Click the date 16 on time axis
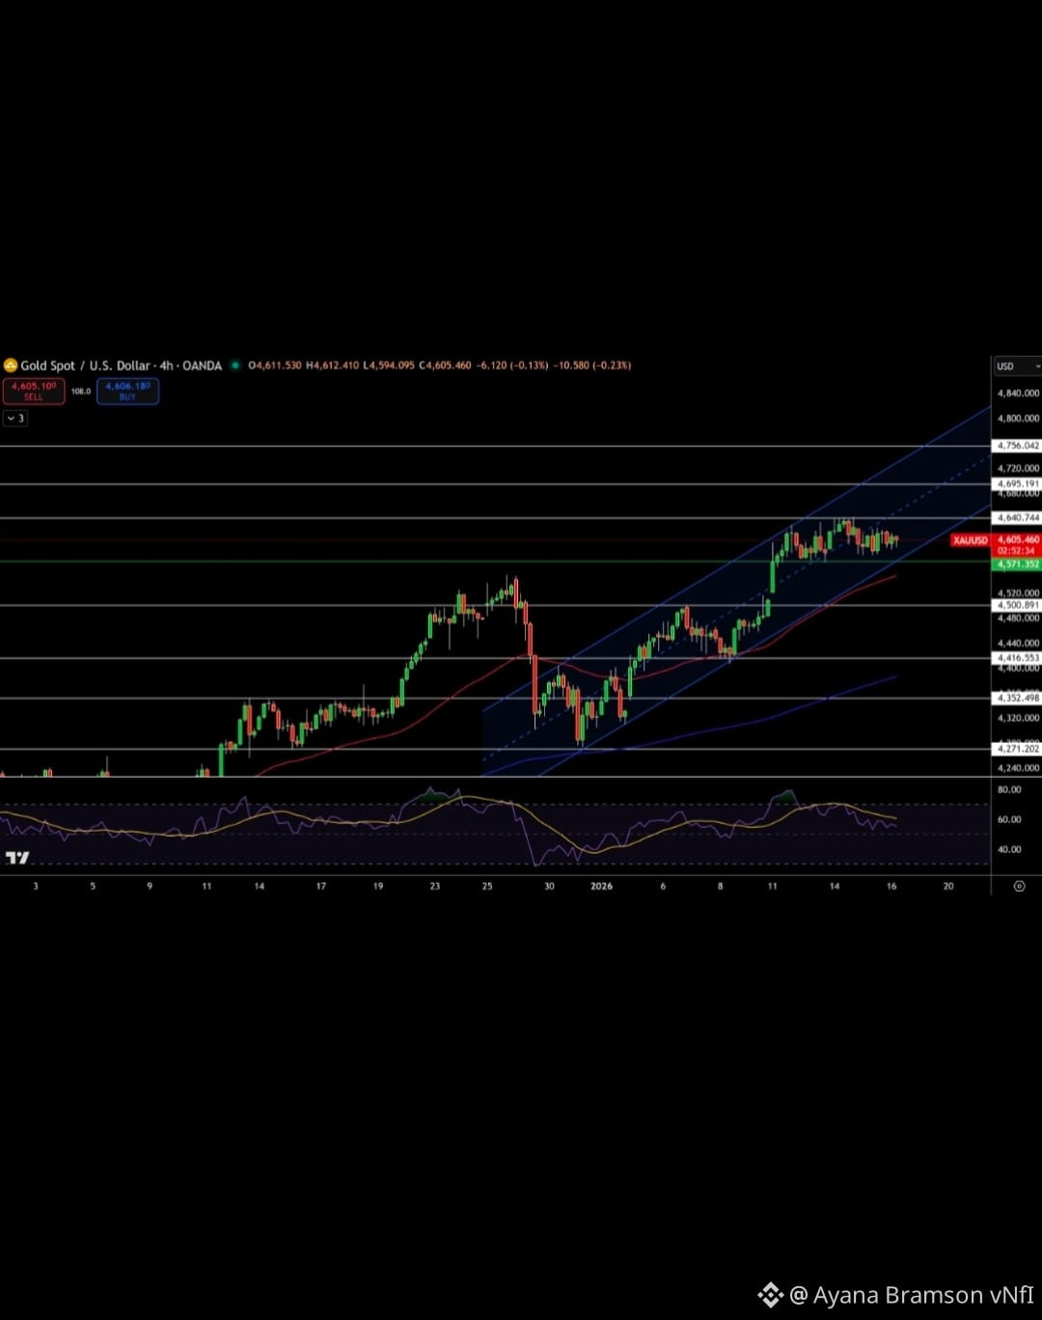This screenshot has height=1320, width=1042. [891, 886]
